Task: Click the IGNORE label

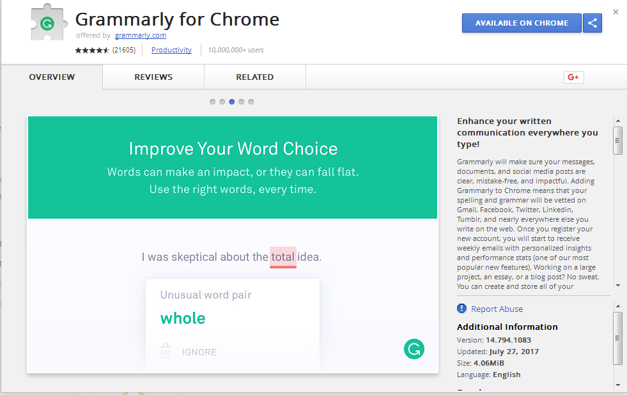Action: click(199, 352)
